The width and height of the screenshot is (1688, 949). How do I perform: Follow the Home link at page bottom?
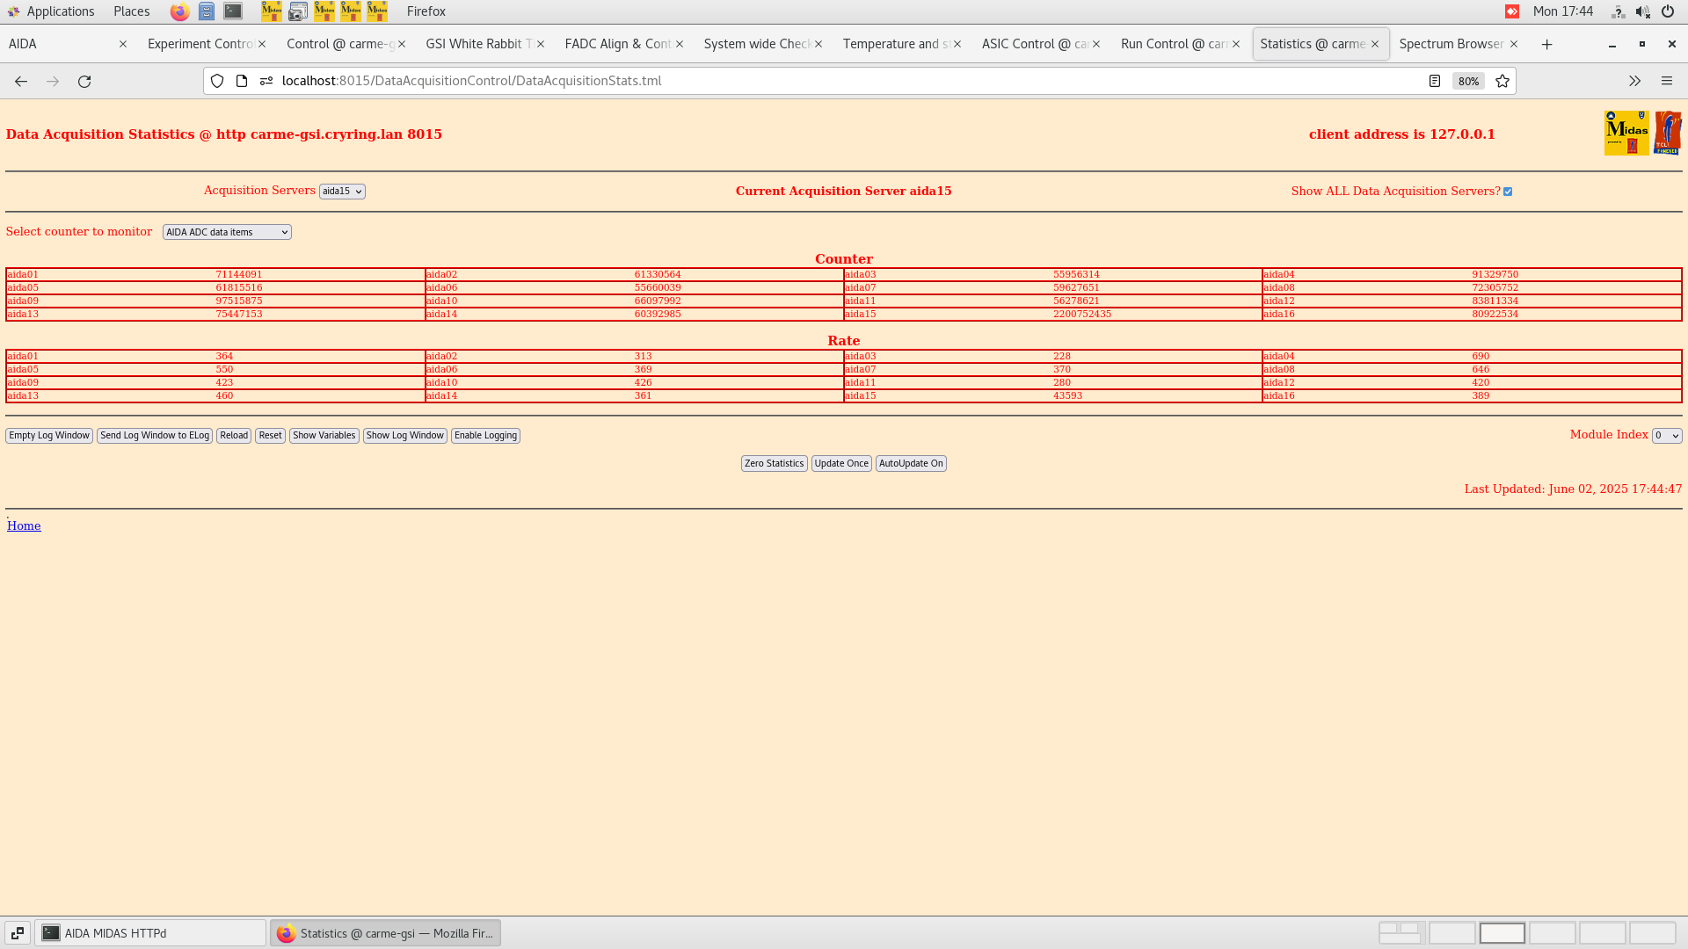pyautogui.click(x=24, y=525)
